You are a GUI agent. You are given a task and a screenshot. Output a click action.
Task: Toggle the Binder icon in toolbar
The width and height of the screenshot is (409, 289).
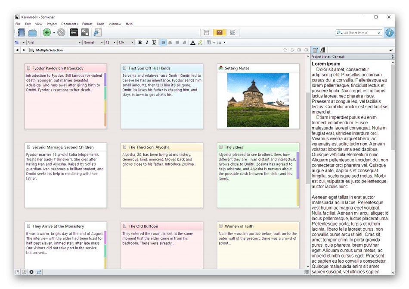[x=21, y=32]
